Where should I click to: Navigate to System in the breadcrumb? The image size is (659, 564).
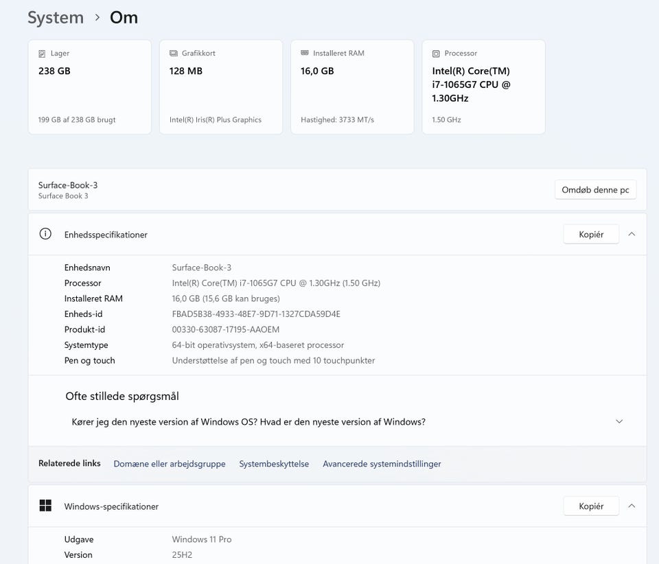[55, 17]
